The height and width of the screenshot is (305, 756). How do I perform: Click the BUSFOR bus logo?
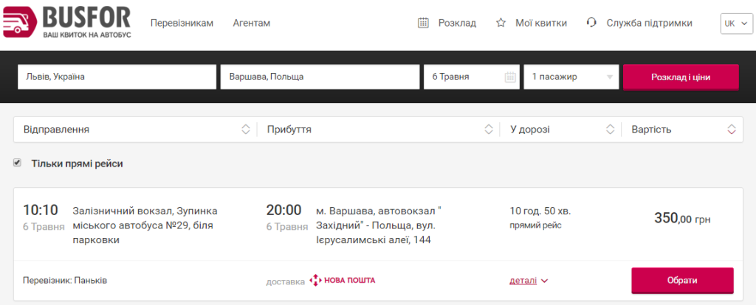pyautogui.click(x=67, y=22)
